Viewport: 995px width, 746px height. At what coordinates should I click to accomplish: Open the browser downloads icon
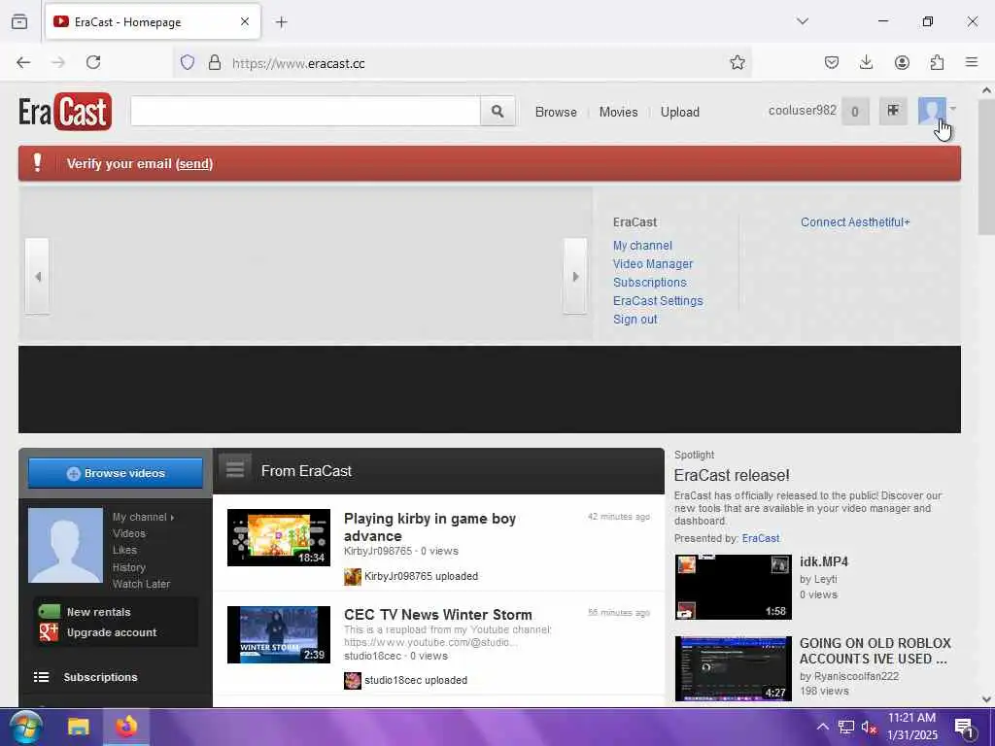coord(866,62)
